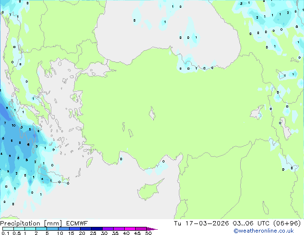Image resolution: width=304 pixels, height=235 pixels.
Task: Click the '[mm]' unit label
Action: coord(53,223)
